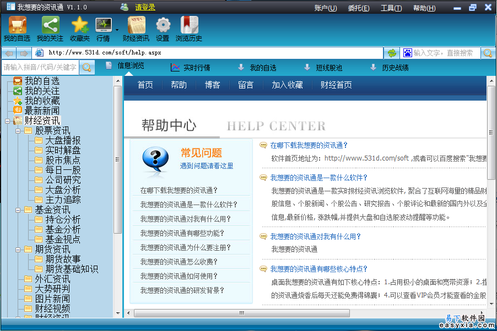Open 收藏夹 star icon in toolbar
This screenshot has width=497, height=331.
click(80, 25)
